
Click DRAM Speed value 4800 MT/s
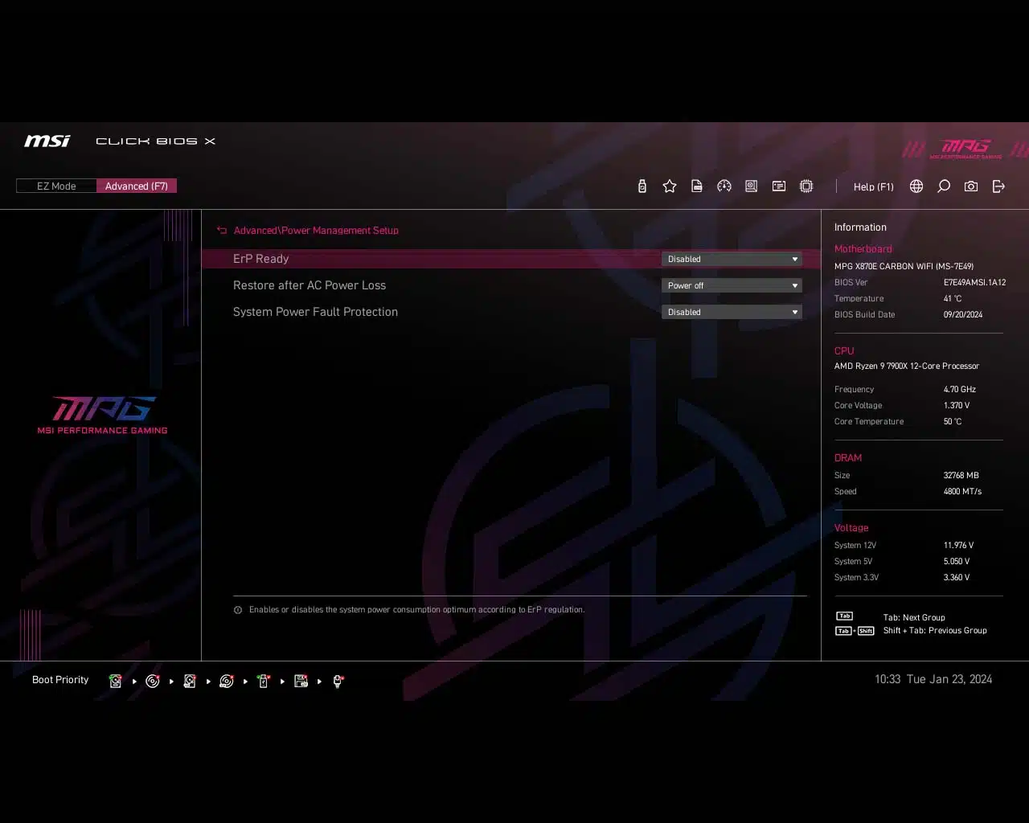pyautogui.click(x=962, y=492)
